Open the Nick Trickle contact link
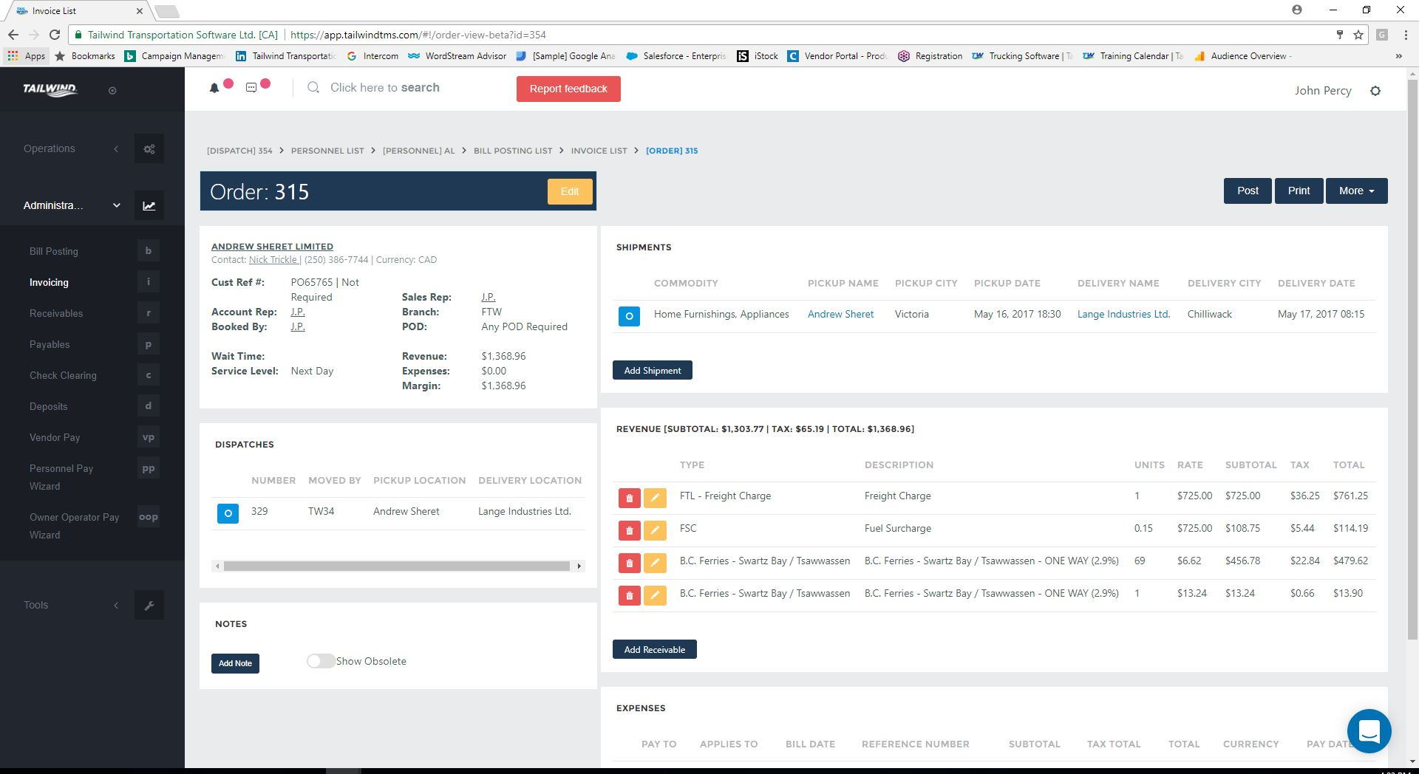This screenshot has width=1419, height=774. pyautogui.click(x=273, y=260)
